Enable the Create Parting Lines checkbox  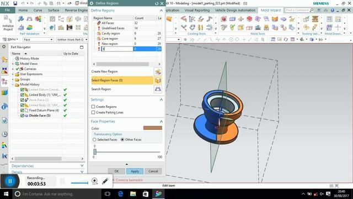click(x=93, y=112)
